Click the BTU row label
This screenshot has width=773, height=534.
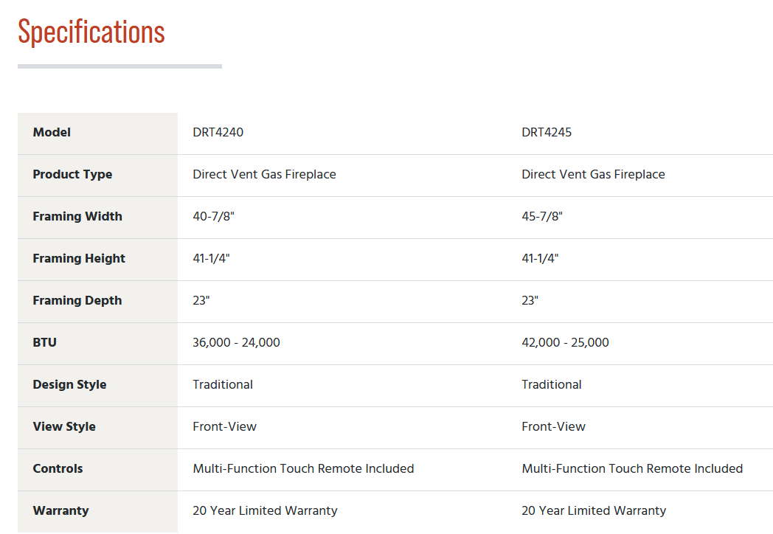45,342
